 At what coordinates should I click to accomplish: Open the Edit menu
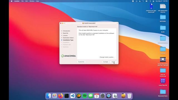[x=26, y=1]
